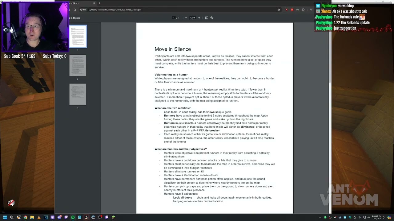Open the clock showing 6/5/2024
Image resolution: width=394 pixels, height=221 pixels.
[x=377, y=217]
